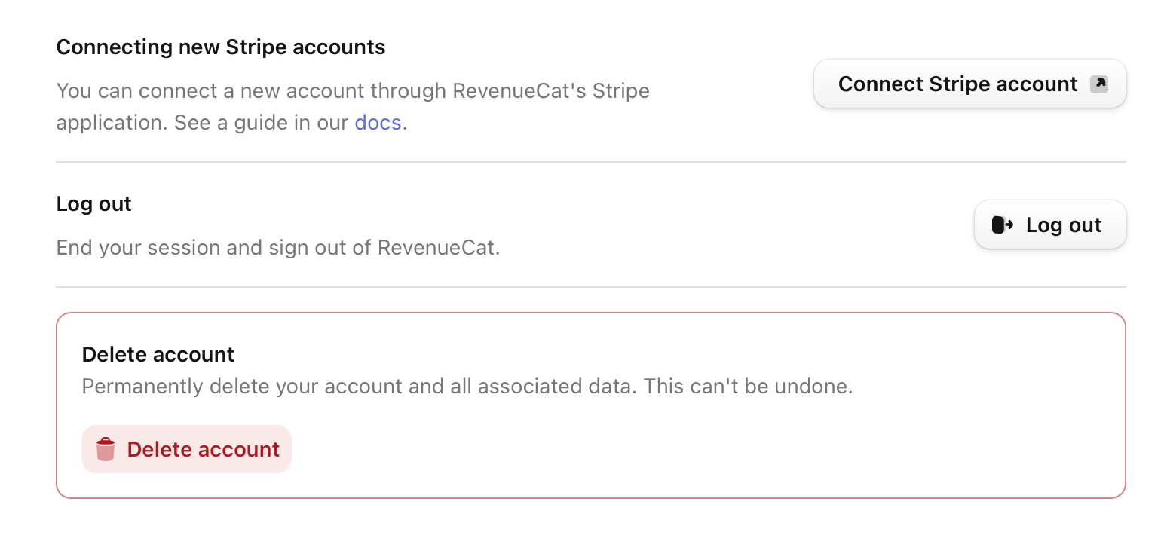This screenshot has height=544, width=1170.
Task: Click the Delete account section heading
Action: [x=158, y=354]
